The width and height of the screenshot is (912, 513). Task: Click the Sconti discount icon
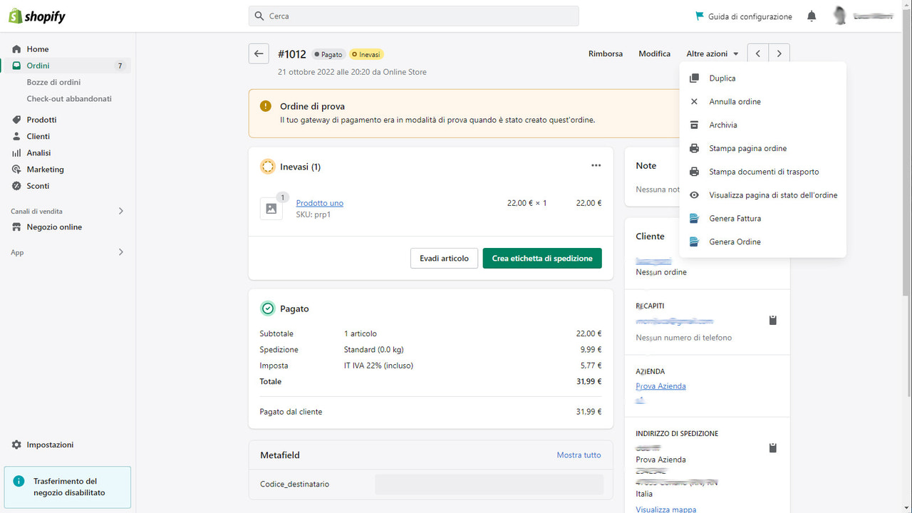(x=16, y=186)
